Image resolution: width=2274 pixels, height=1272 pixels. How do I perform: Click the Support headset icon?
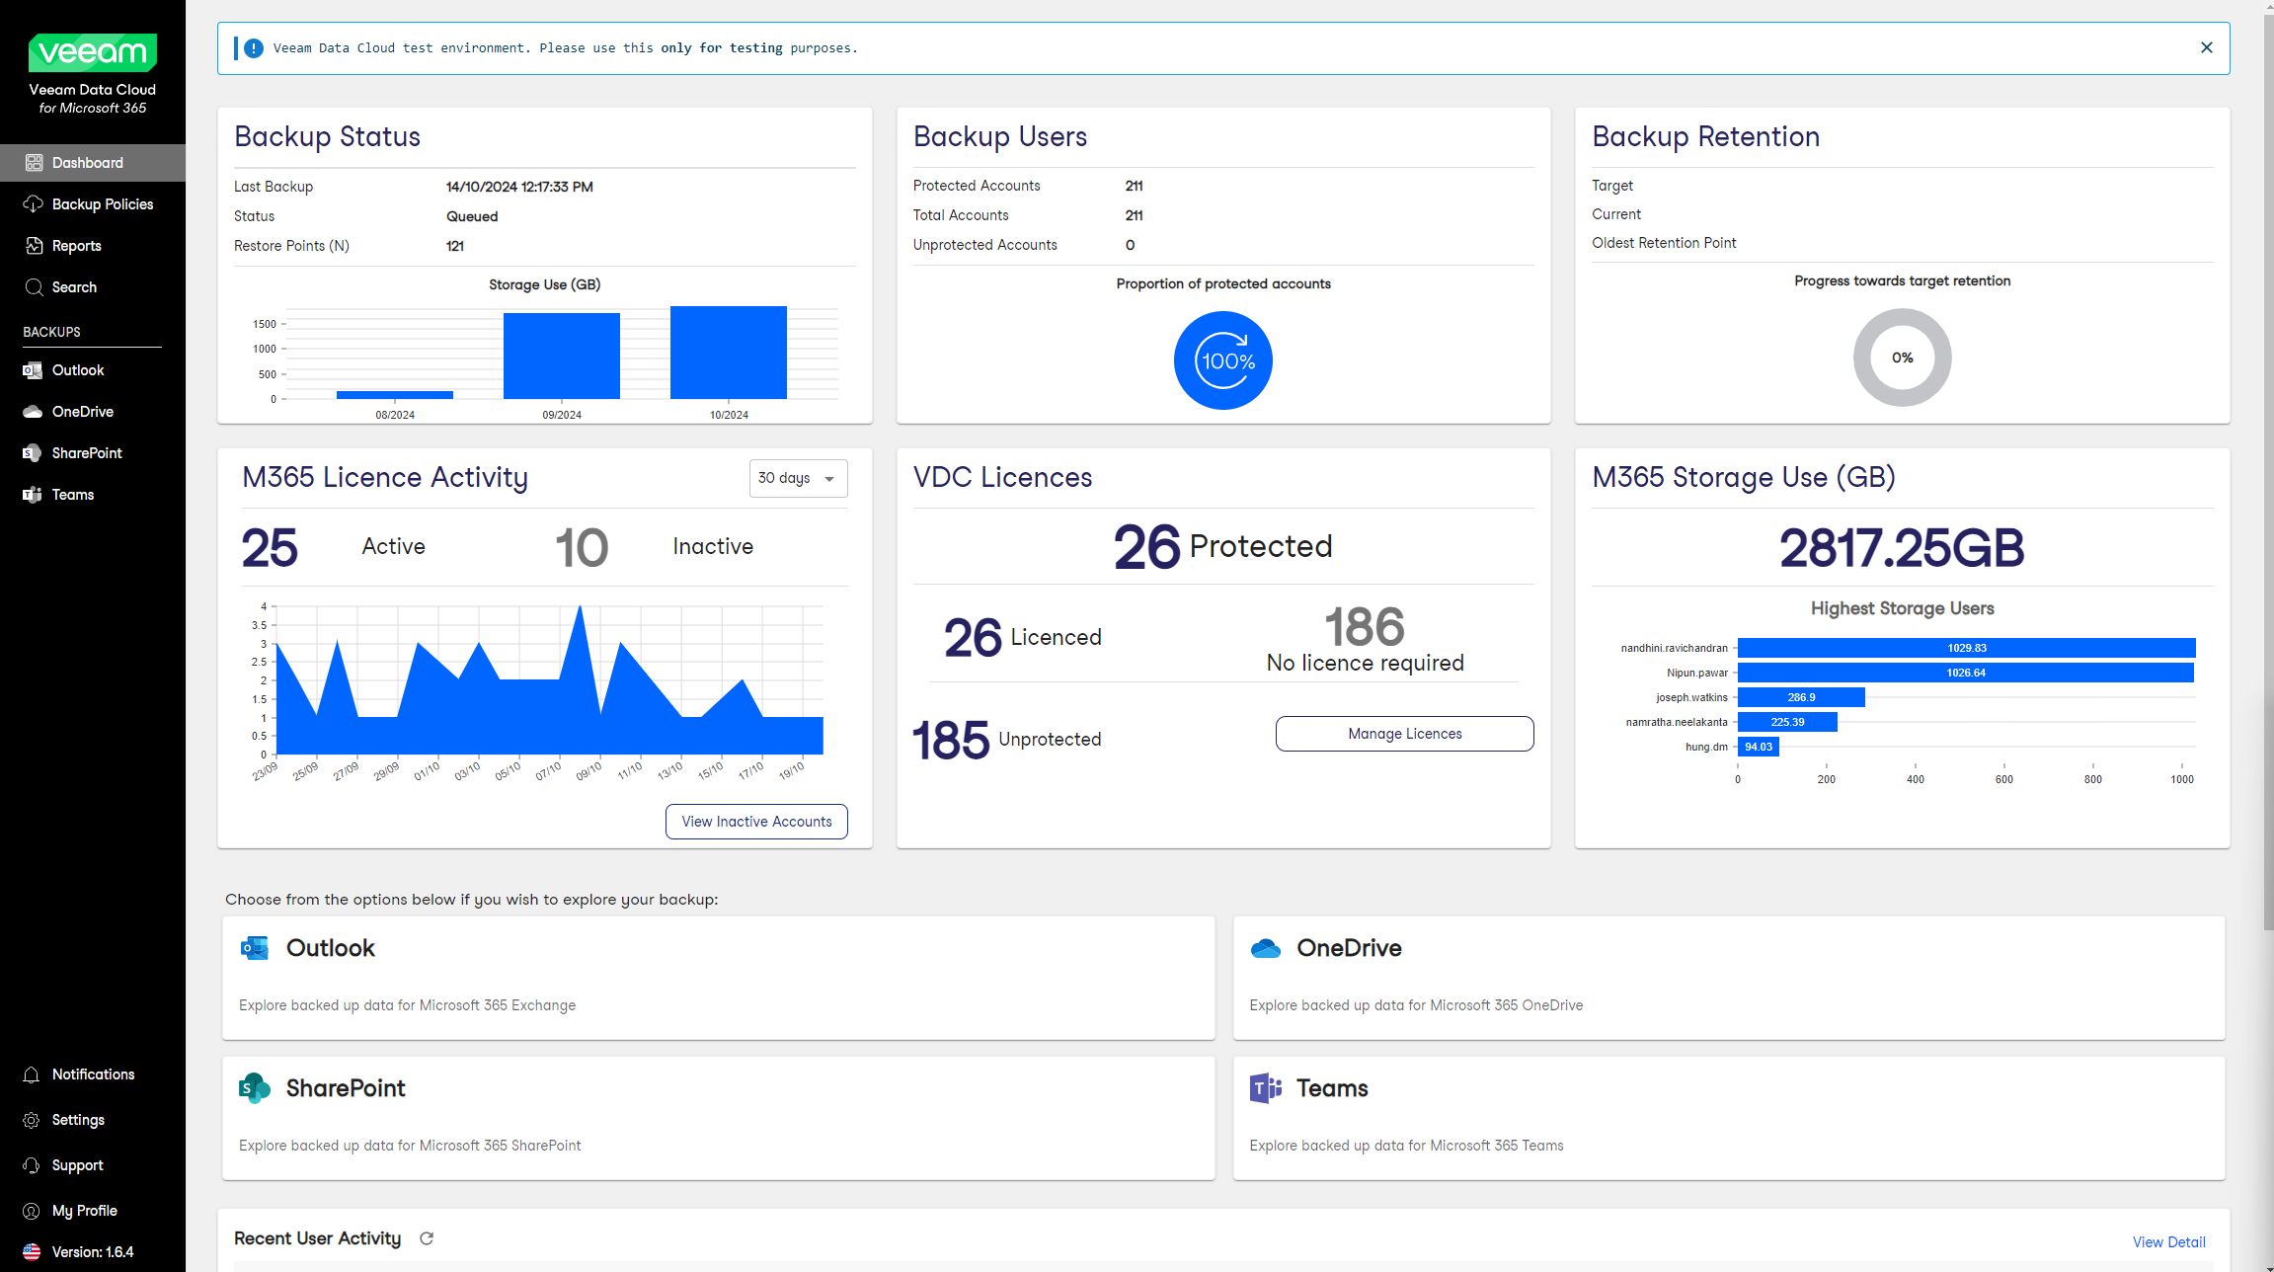click(x=32, y=1165)
